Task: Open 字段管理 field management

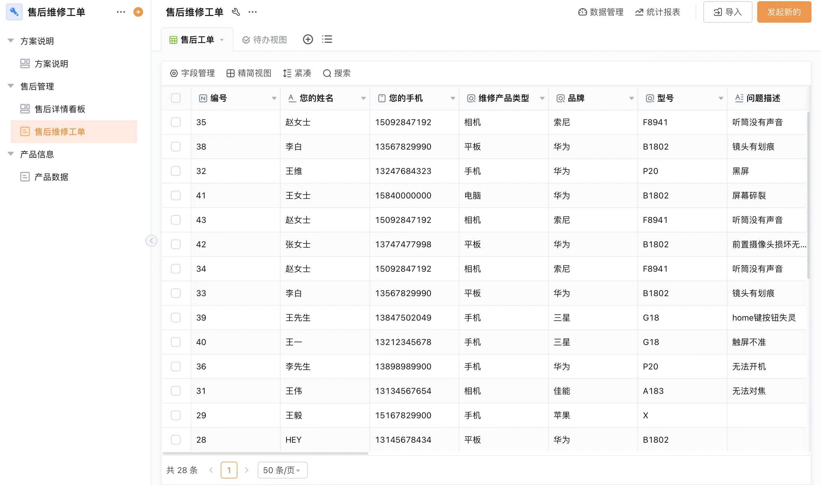Action: pos(192,73)
